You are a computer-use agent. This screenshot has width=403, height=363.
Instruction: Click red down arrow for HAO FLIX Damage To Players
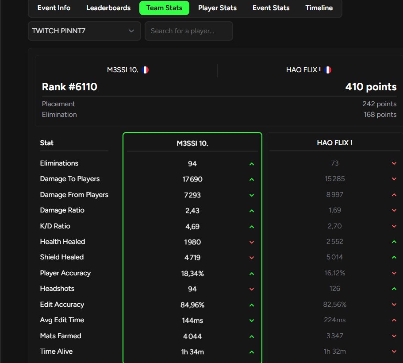click(x=394, y=179)
